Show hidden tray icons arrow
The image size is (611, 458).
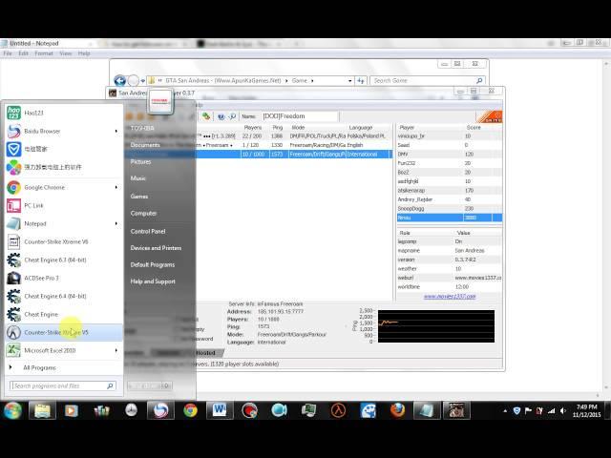click(x=505, y=410)
